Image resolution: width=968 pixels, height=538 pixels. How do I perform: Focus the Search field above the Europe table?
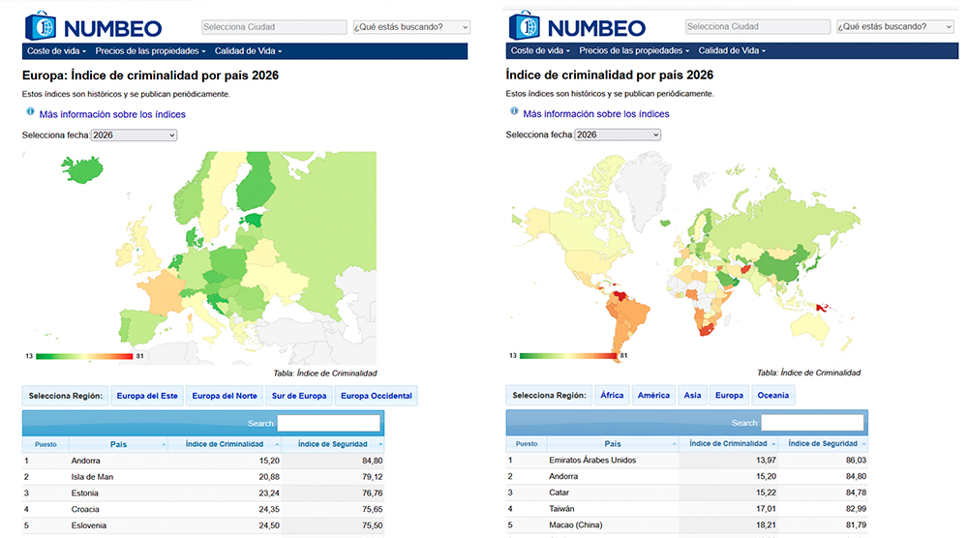328,423
